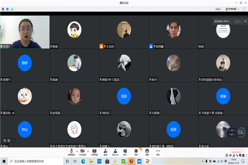Check the green network signal icon

click(x=12, y=9)
